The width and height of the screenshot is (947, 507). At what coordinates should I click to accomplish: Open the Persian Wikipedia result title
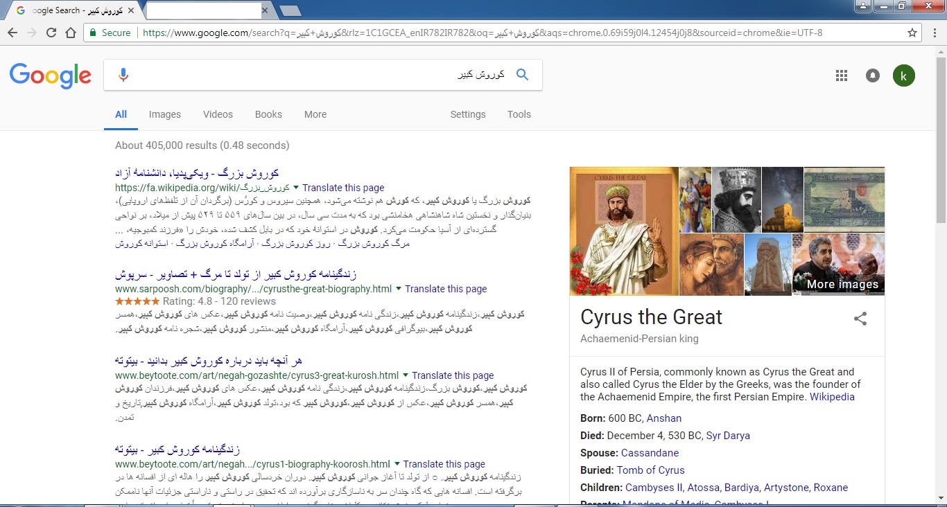point(197,173)
